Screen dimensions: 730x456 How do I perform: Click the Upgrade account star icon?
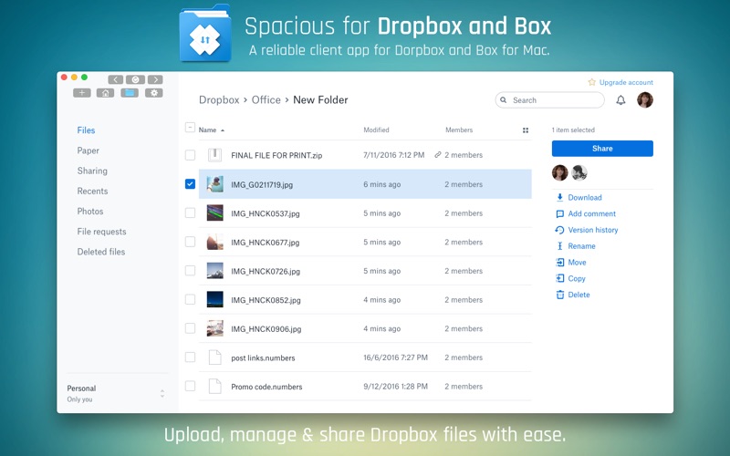click(591, 82)
